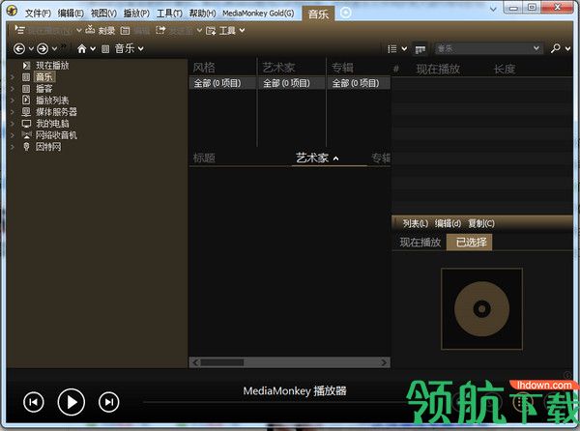Click the calendar-like icon next to 刻录
The image size is (580, 431).
pyautogui.click(x=126, y=31)
